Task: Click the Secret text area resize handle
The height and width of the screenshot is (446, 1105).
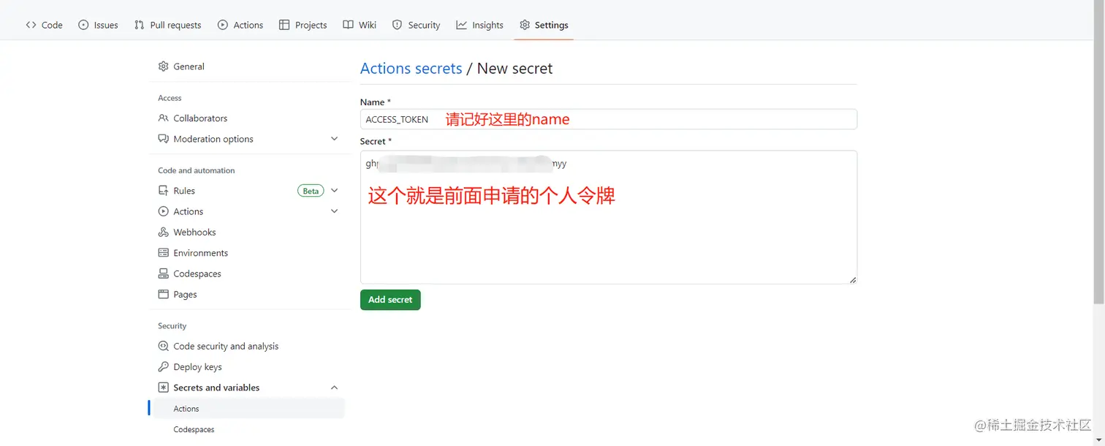Action: (852, 279)
